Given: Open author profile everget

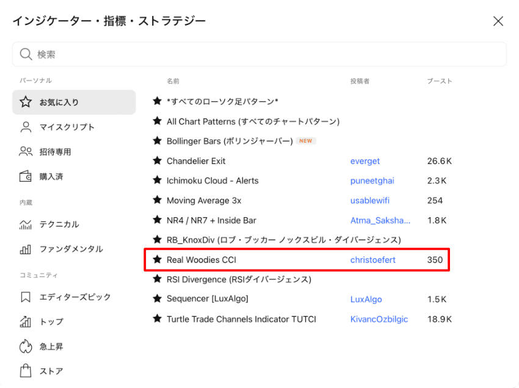Looking at the screenshot, I should pyautogui.click(x=365, y=161).
